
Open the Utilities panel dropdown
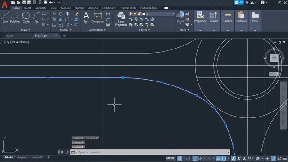click(228, 30)
